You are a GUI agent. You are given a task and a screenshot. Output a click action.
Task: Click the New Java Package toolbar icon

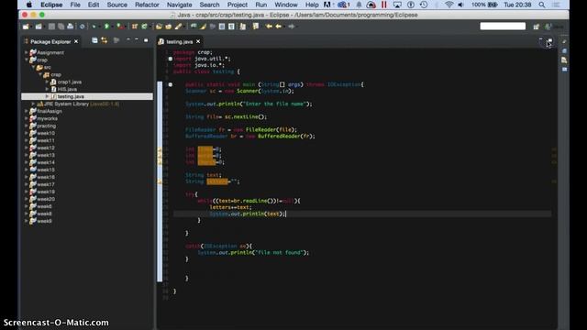[135, 27]
